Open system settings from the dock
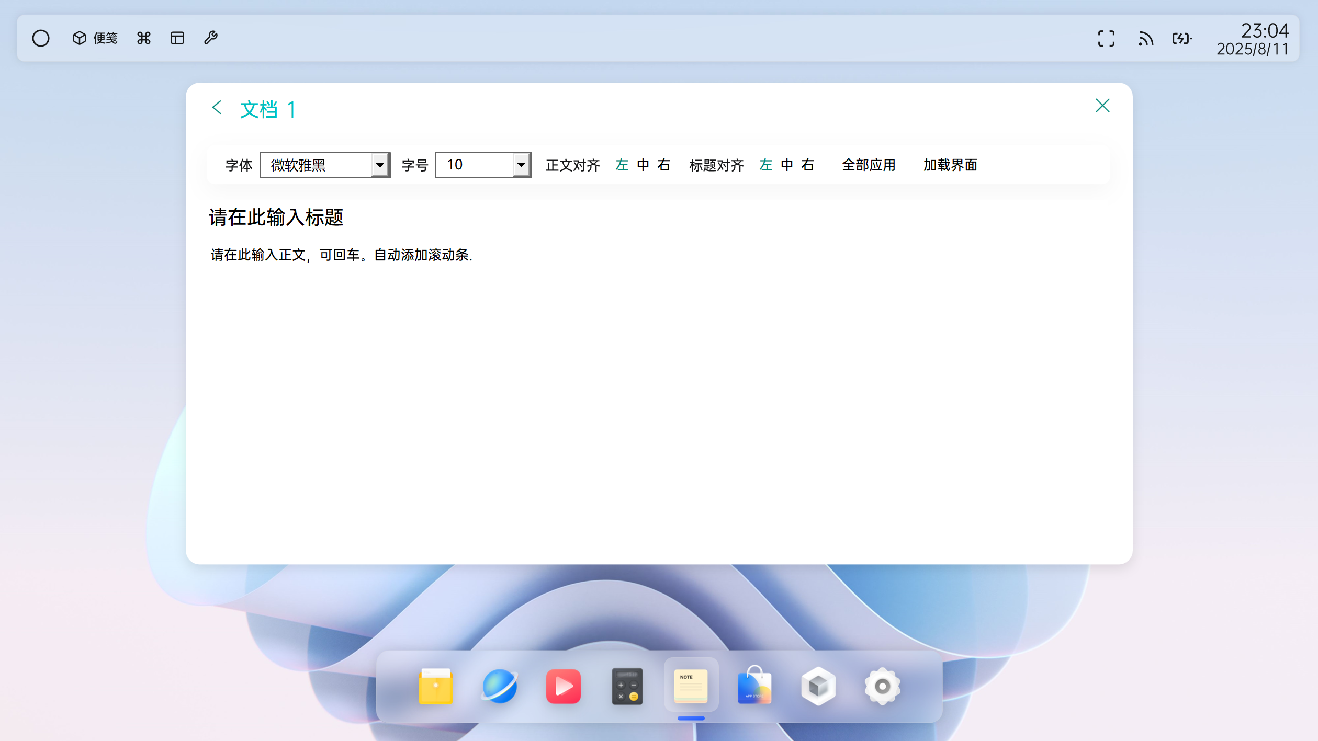Image resolution: width=1318 pixels, height=741 pixels. click(882, 687)
